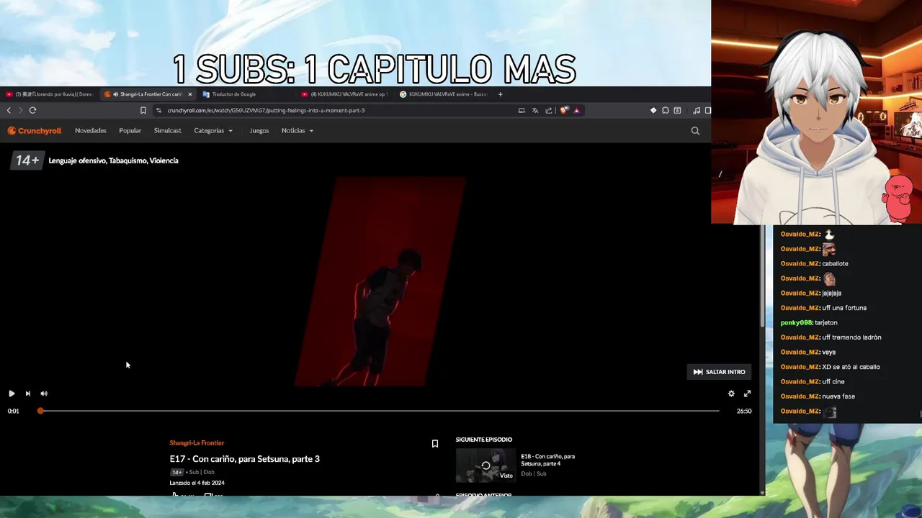Viewport: 922px width, 518px height.
Task: Open Brave Shields lion icon
Action: tap(564, 110)
